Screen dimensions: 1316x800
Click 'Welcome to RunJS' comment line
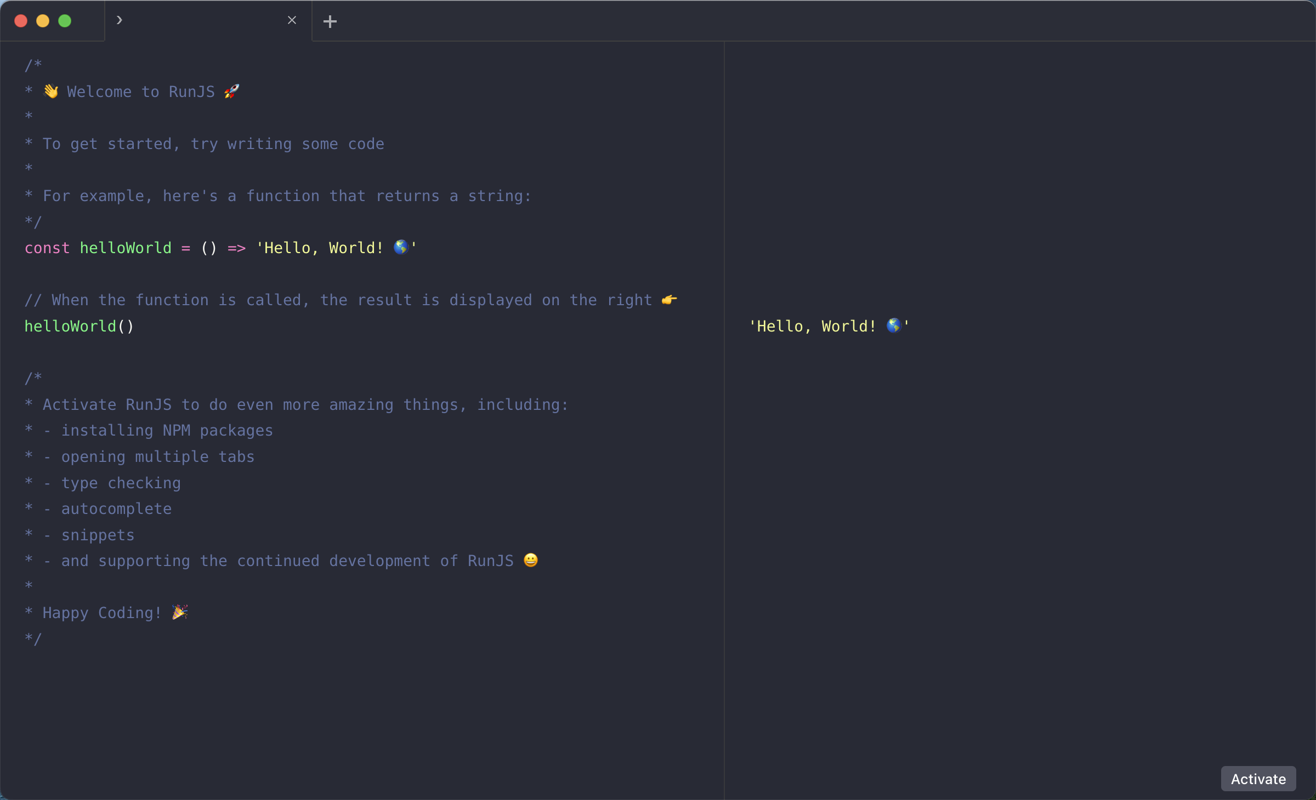pos(132,92)
